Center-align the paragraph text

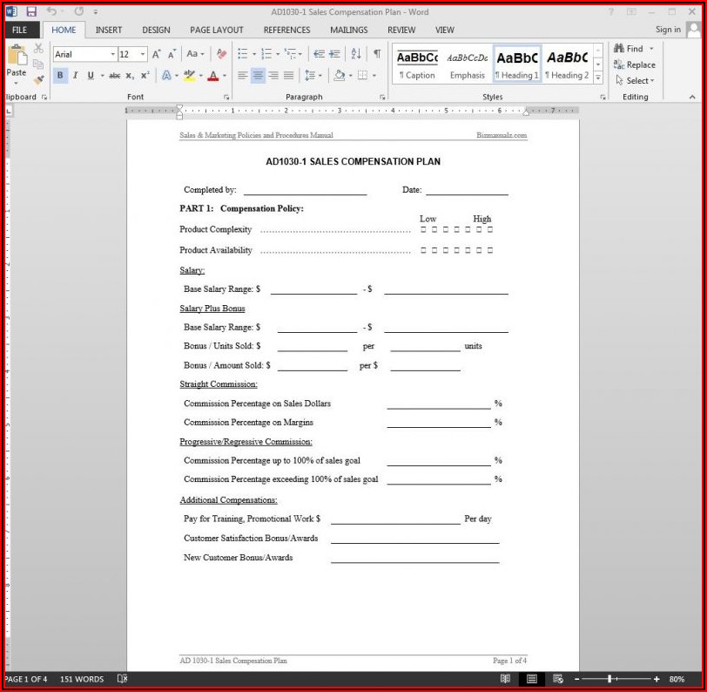click(x=259, y=76)
